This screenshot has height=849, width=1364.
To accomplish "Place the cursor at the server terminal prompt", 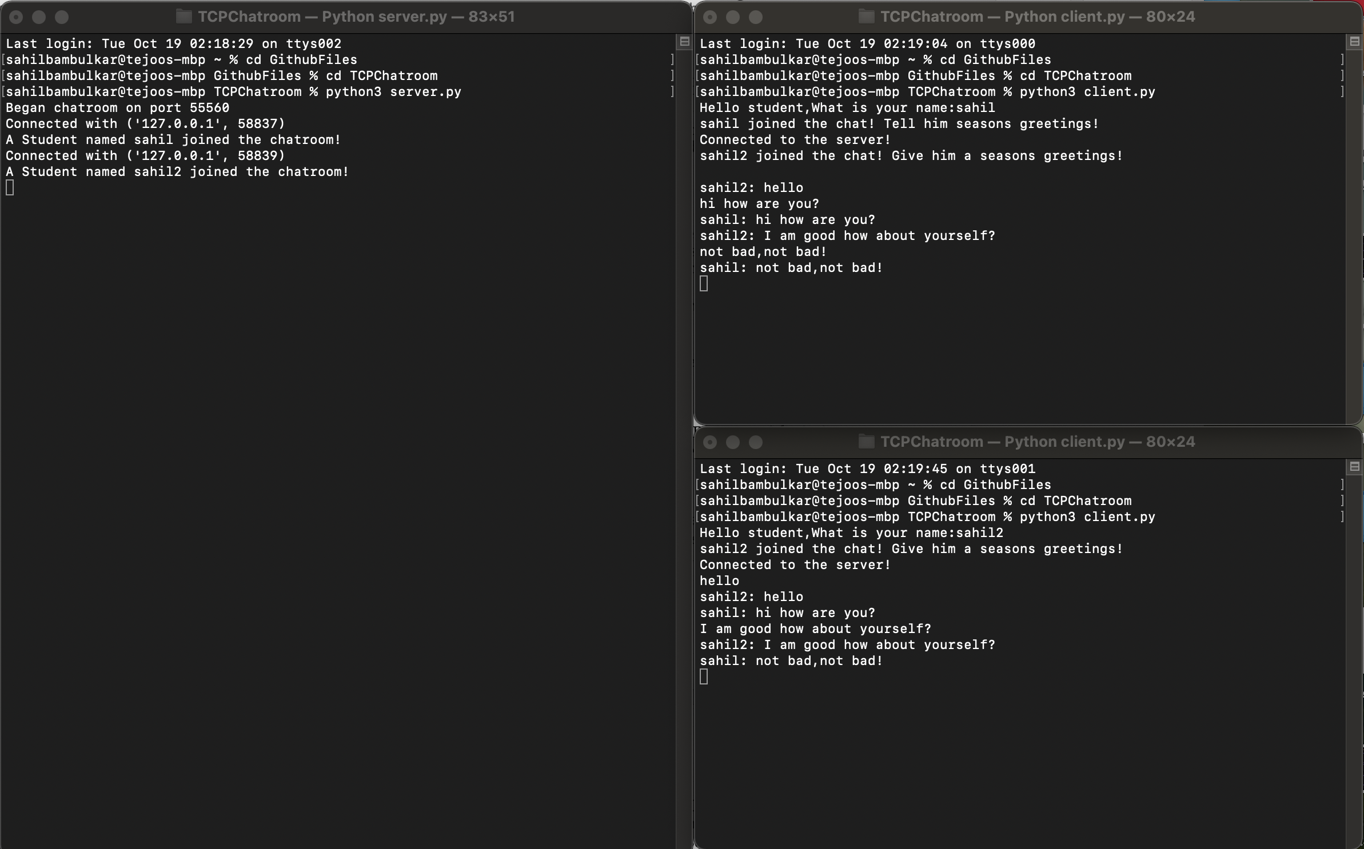I will point(9,187).
